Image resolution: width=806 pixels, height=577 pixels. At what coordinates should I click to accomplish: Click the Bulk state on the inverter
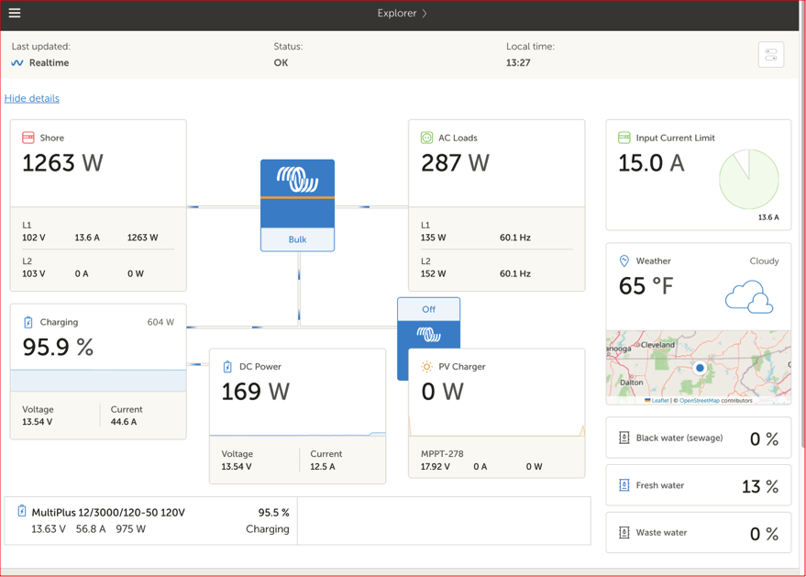(x=298, y=239)
